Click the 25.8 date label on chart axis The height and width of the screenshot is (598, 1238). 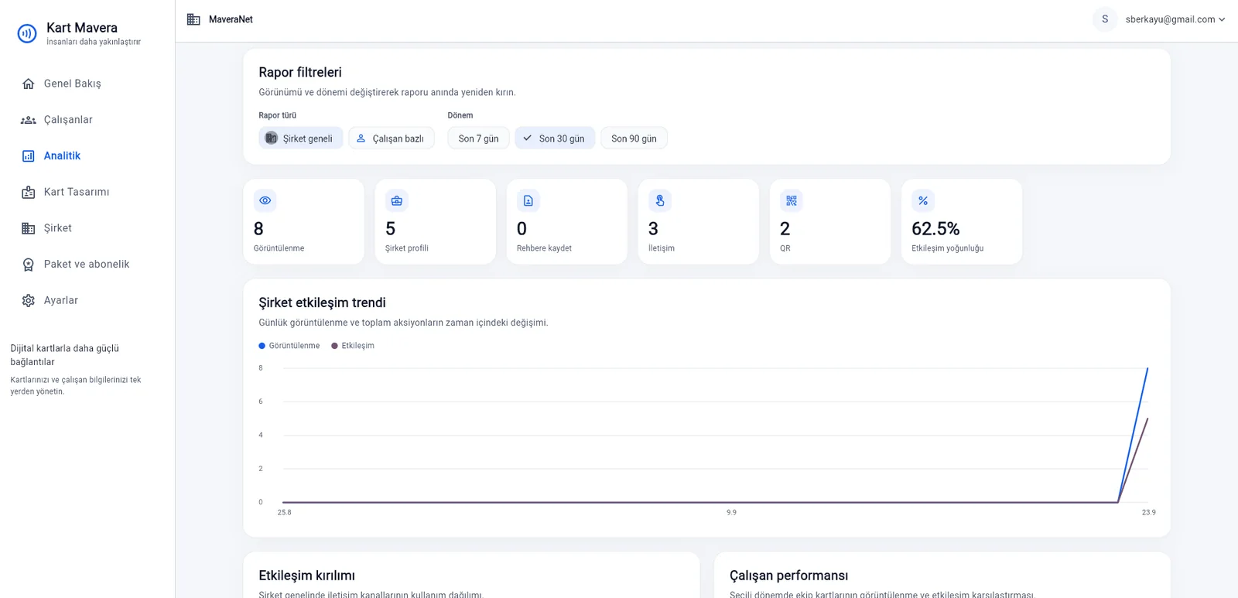[x=285, y=512]
